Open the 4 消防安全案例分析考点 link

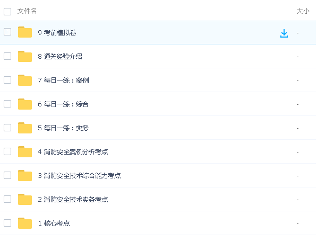pyautogui.click(x=73, y=152)
